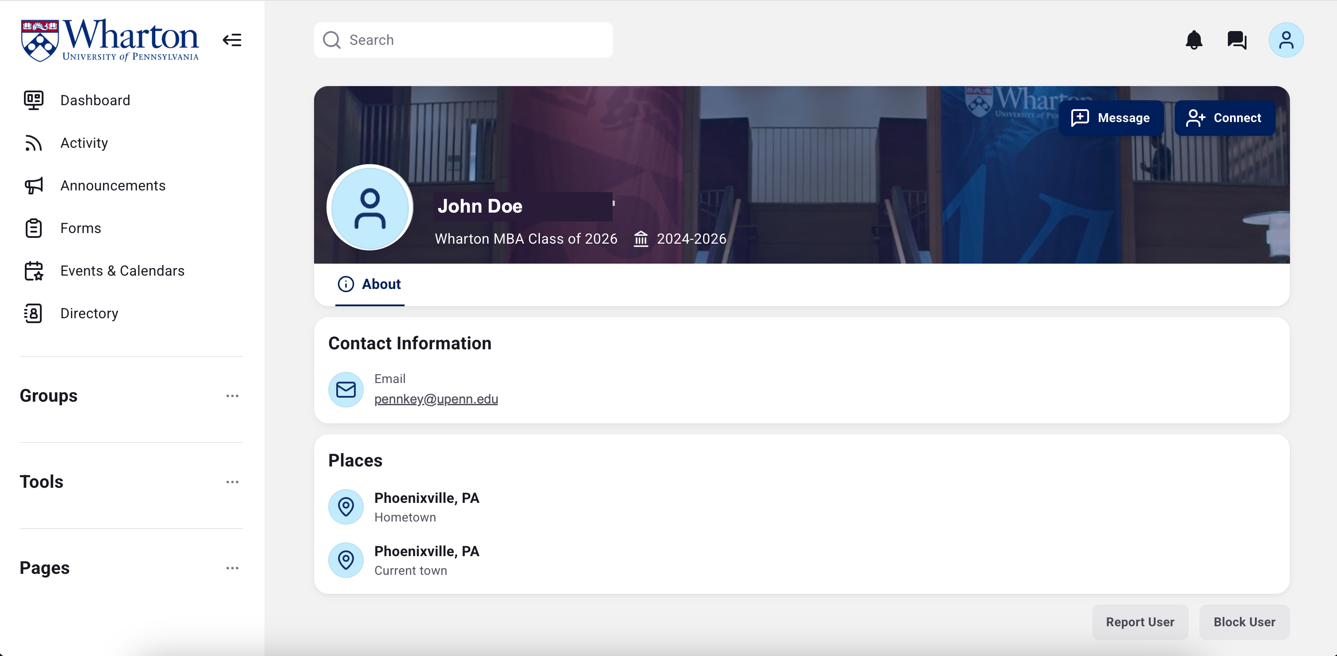Open Forms in the sidebar
1337x656 pixels.
pyautogui.click(x=80, y=228)
